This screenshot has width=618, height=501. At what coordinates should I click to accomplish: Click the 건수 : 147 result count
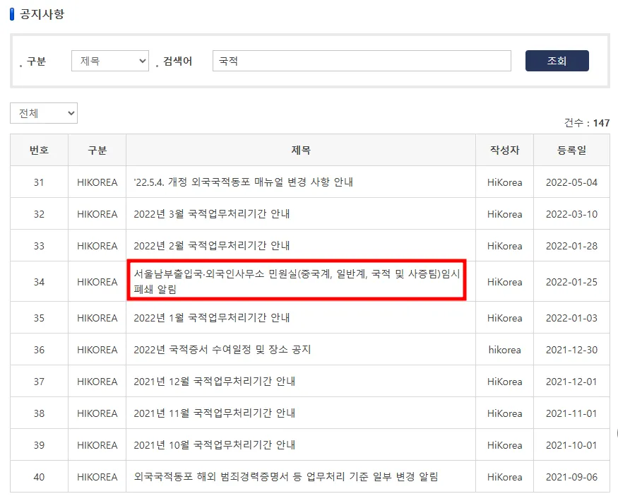587,123
